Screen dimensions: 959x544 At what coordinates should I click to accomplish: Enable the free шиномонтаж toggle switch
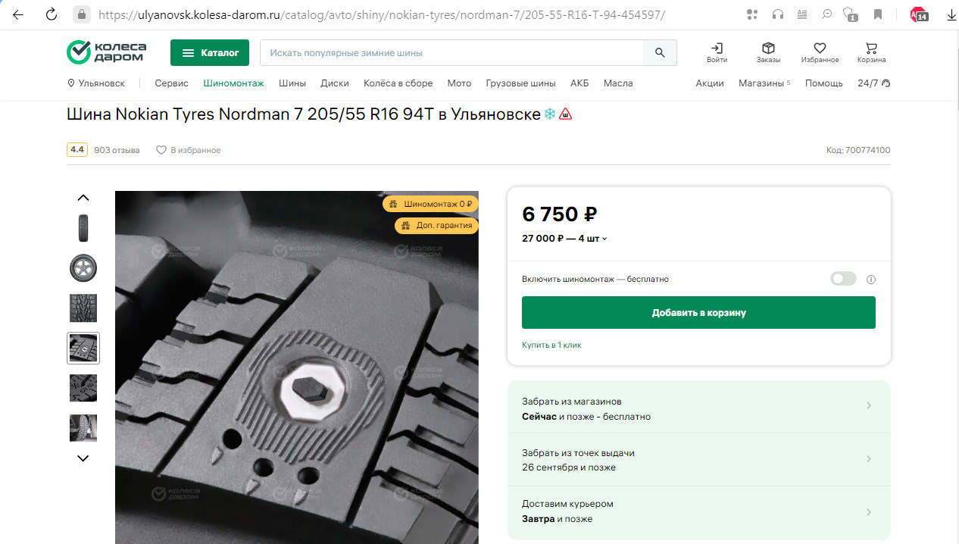(x=843, y=279)
